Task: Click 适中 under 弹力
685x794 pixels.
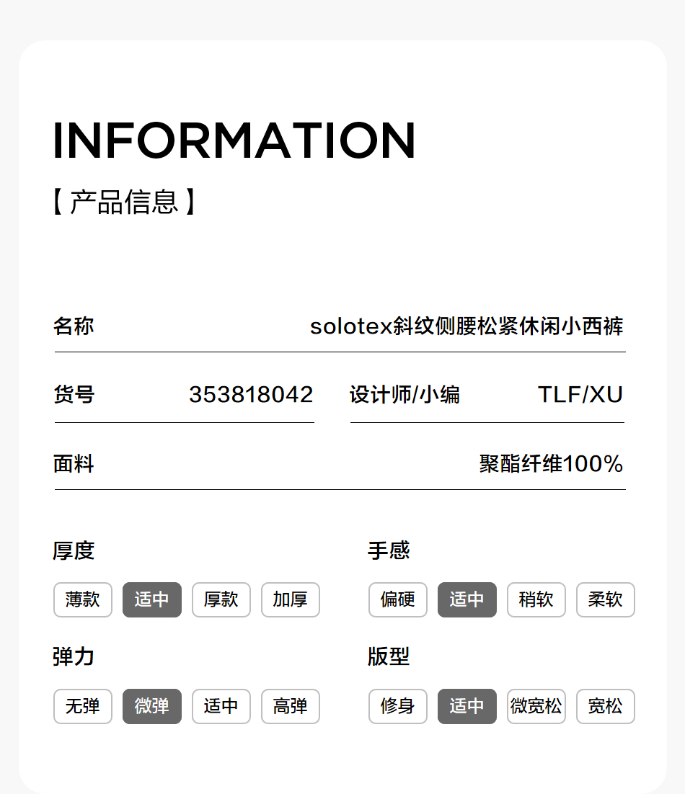Action: 221,706
